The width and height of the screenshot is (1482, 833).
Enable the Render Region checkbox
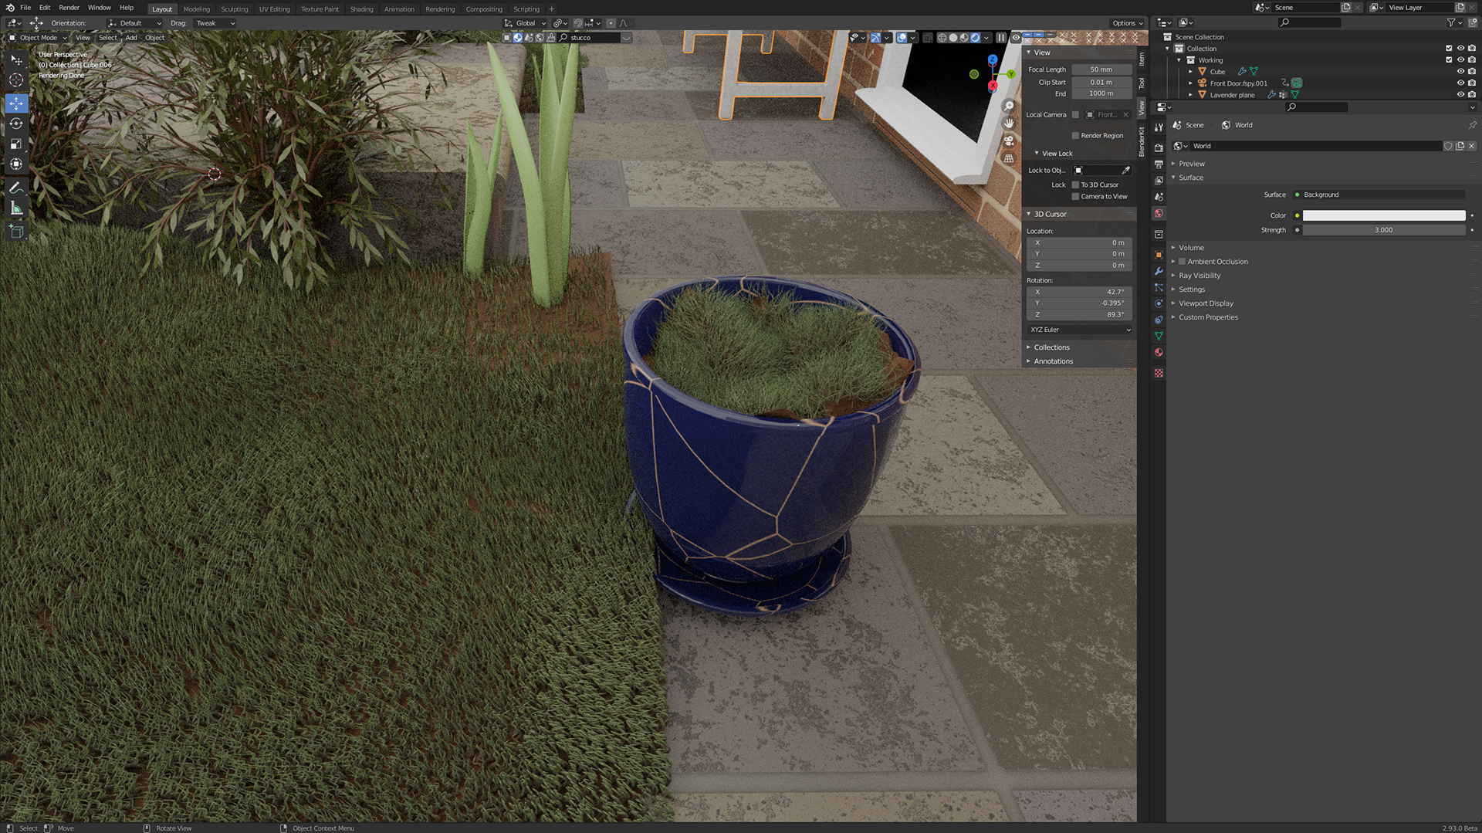pos(1075,136)
